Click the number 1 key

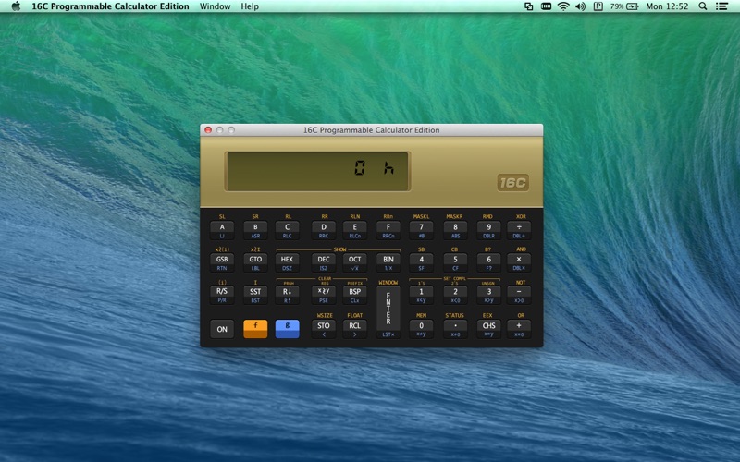(x=422, y=295)
